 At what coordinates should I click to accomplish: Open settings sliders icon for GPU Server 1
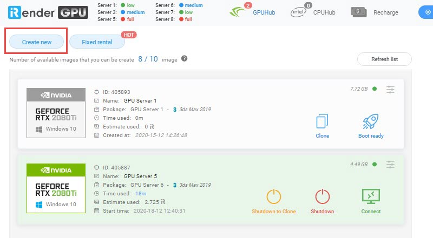coord(390,89)
